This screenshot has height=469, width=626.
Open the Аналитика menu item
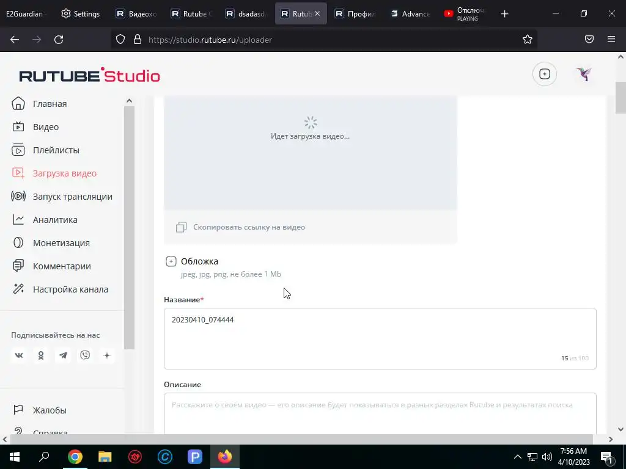[x=55, y=220]
